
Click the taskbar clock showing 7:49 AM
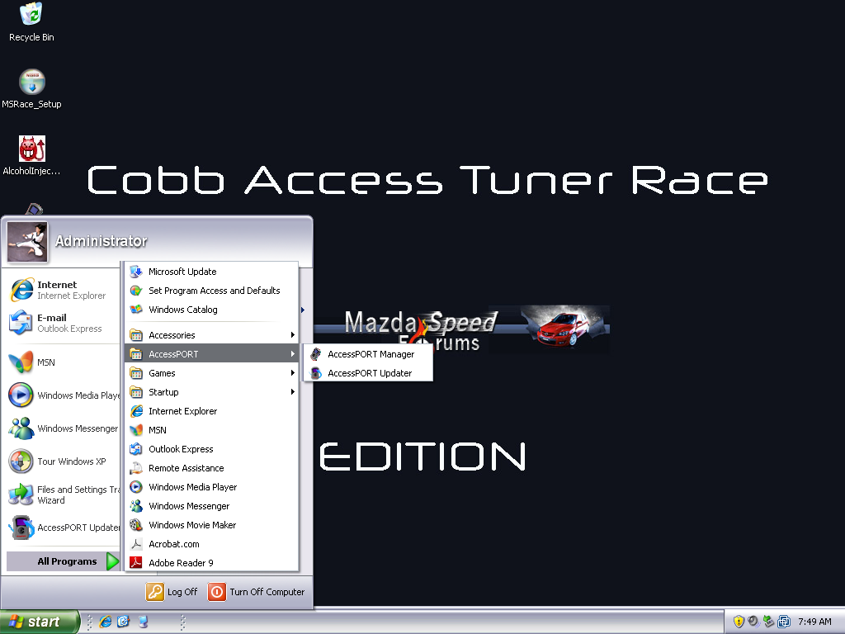(814, 622)
